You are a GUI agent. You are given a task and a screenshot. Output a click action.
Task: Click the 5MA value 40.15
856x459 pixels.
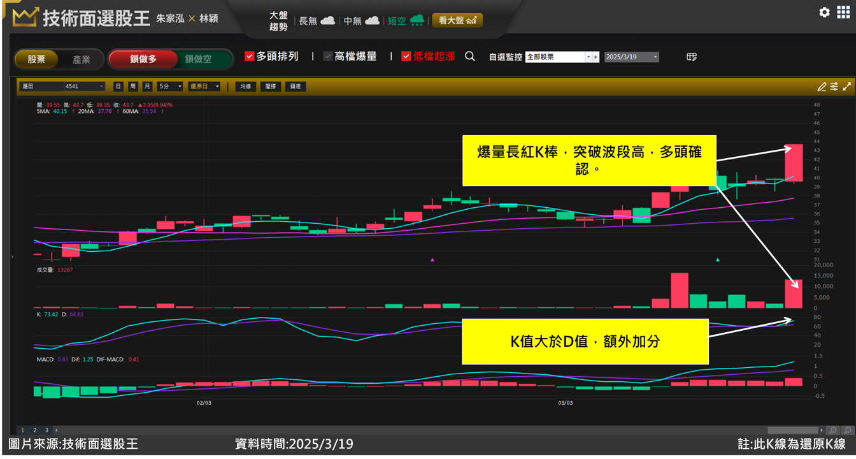[x=60, y=111]
